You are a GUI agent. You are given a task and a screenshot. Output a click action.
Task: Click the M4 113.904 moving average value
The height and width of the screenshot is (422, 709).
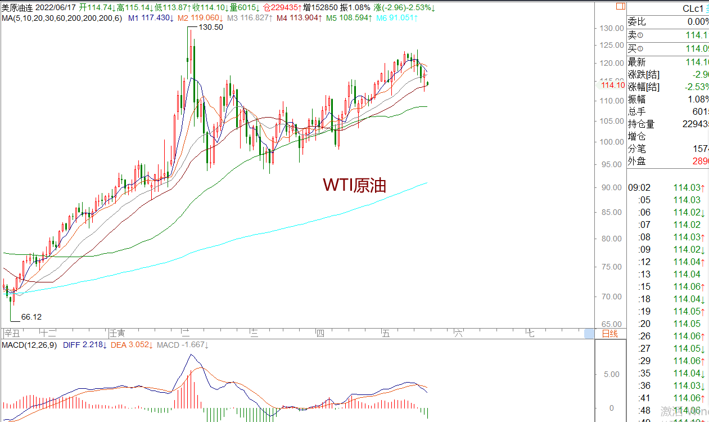tap(299, 18)
